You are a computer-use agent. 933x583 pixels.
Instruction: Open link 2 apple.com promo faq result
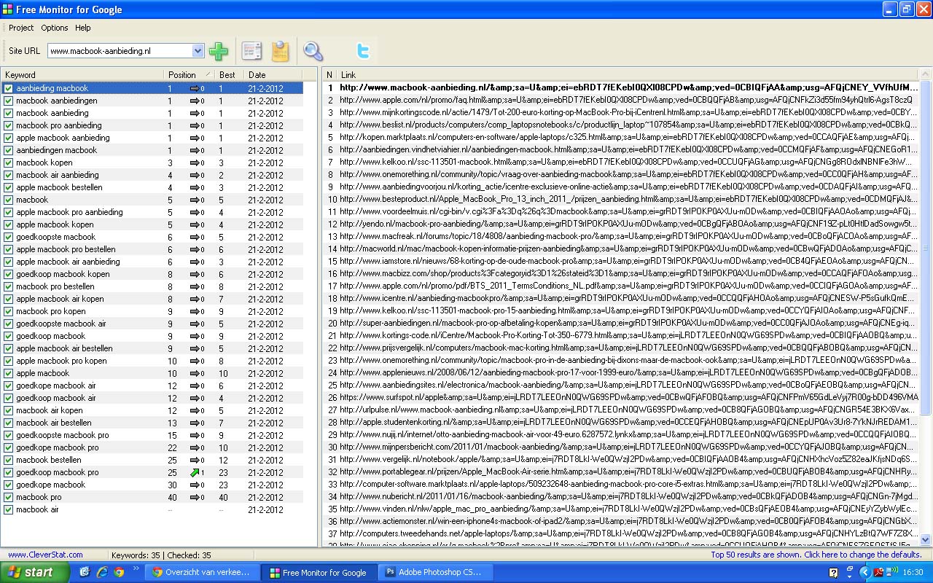tap(626, 100)
